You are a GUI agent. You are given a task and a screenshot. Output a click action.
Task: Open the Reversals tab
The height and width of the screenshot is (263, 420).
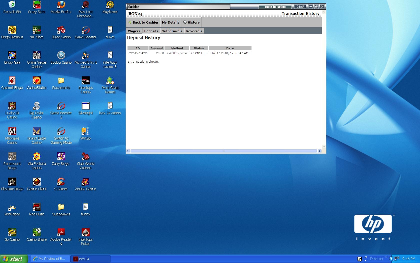click(194, 31)
